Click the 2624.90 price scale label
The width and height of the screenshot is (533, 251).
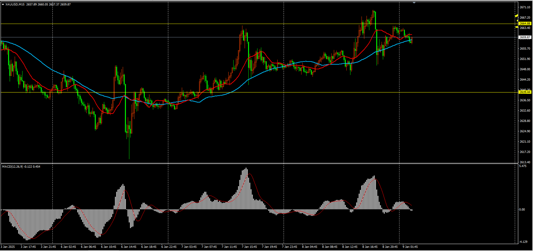[x=525, y=131]
